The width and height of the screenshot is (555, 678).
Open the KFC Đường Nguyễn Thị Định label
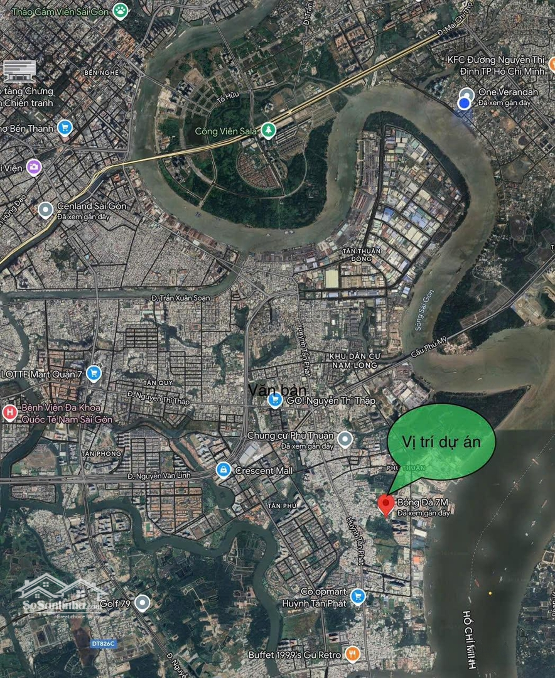click(496, 66)
